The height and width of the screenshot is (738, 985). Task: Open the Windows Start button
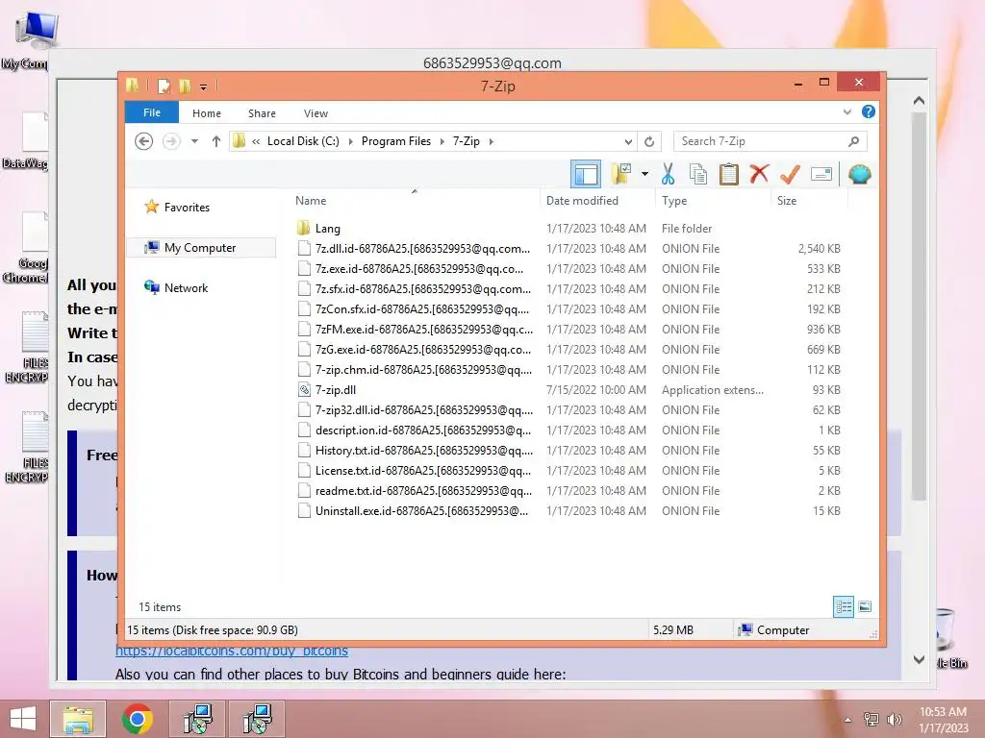coord(23,719)
